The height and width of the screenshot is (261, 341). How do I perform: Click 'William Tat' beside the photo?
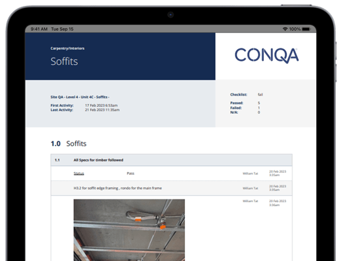(x=250, y=201)
